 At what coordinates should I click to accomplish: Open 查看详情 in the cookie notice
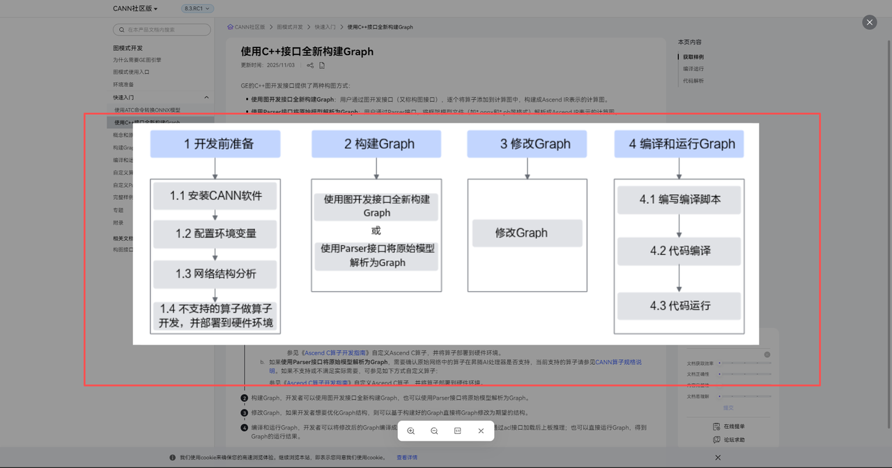407,457
